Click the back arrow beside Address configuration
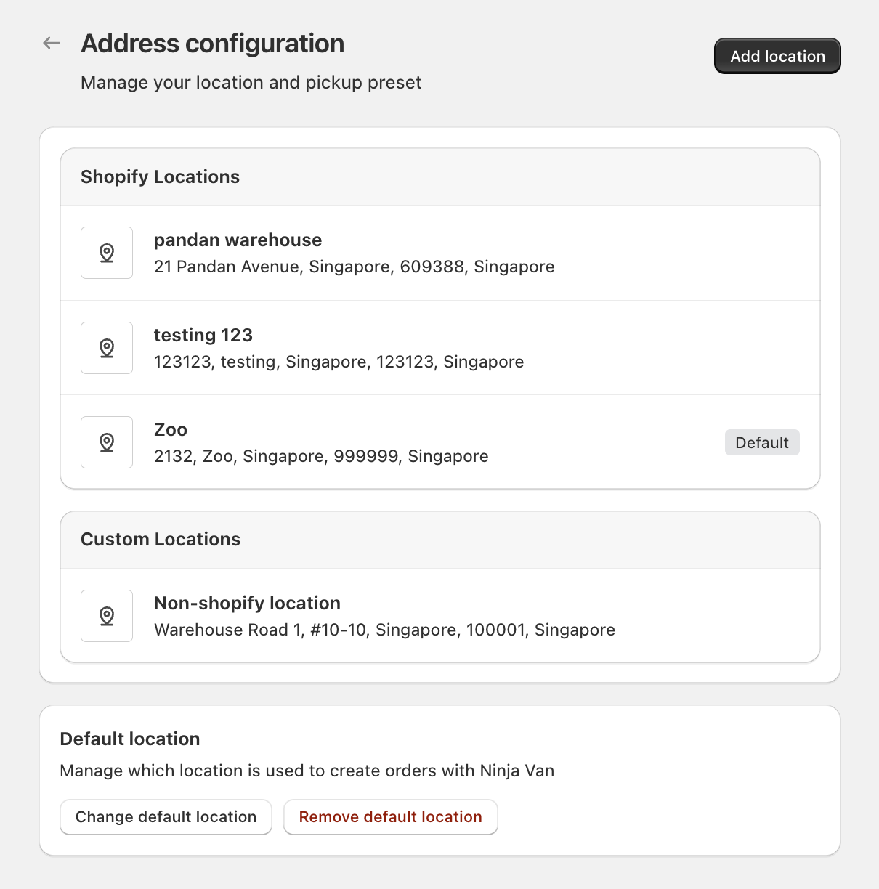879x889 pixels. (52, 43)
